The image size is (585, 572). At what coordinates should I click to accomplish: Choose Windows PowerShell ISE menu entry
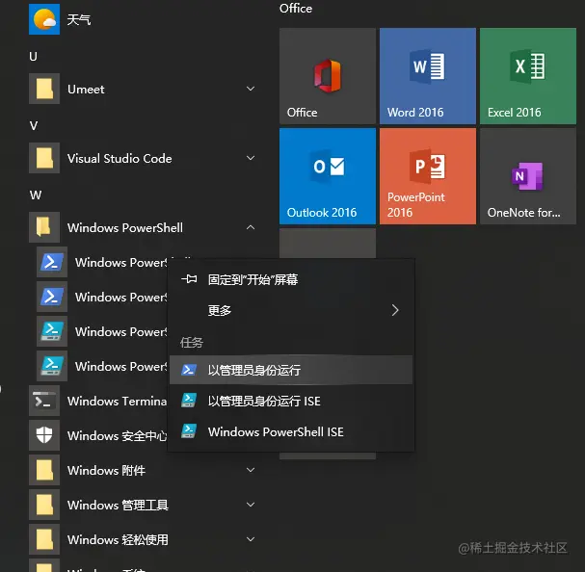coord(291,431)
